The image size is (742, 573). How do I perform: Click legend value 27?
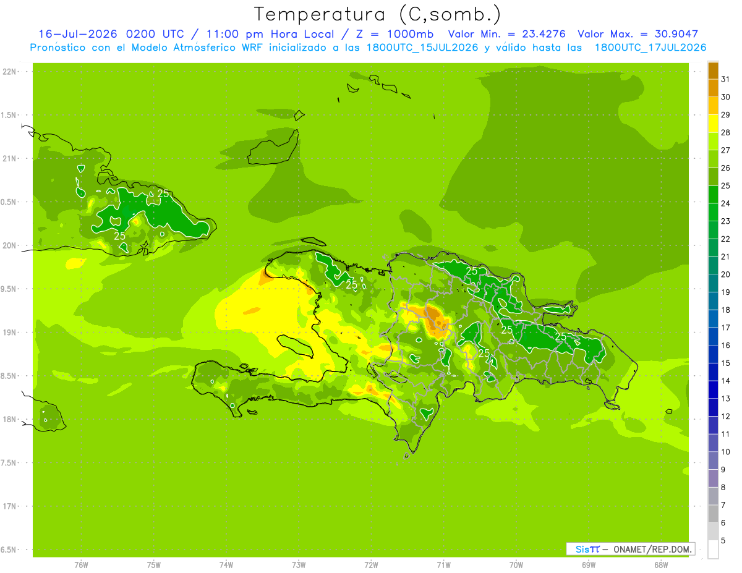[x=725, y=150]
